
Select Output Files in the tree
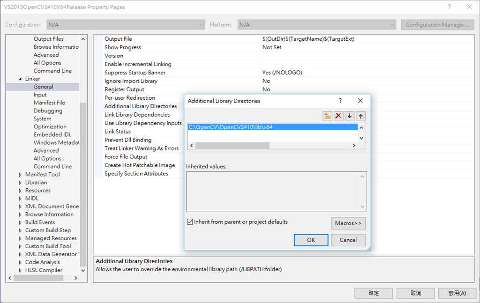pyautogui.click(x=48, y=39)
